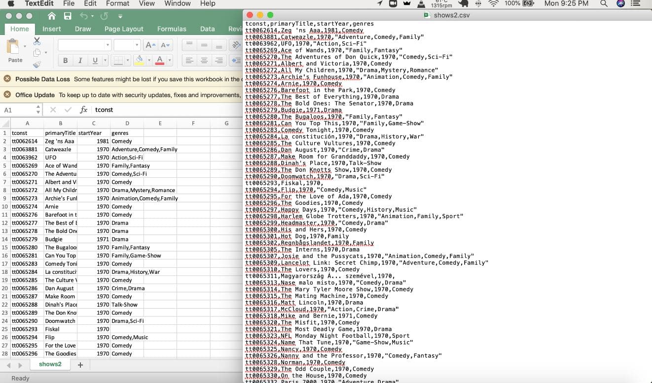Open the Page Layout ribbon tab
The width and height of the screenshot is (652, 383).
(124, 29)
